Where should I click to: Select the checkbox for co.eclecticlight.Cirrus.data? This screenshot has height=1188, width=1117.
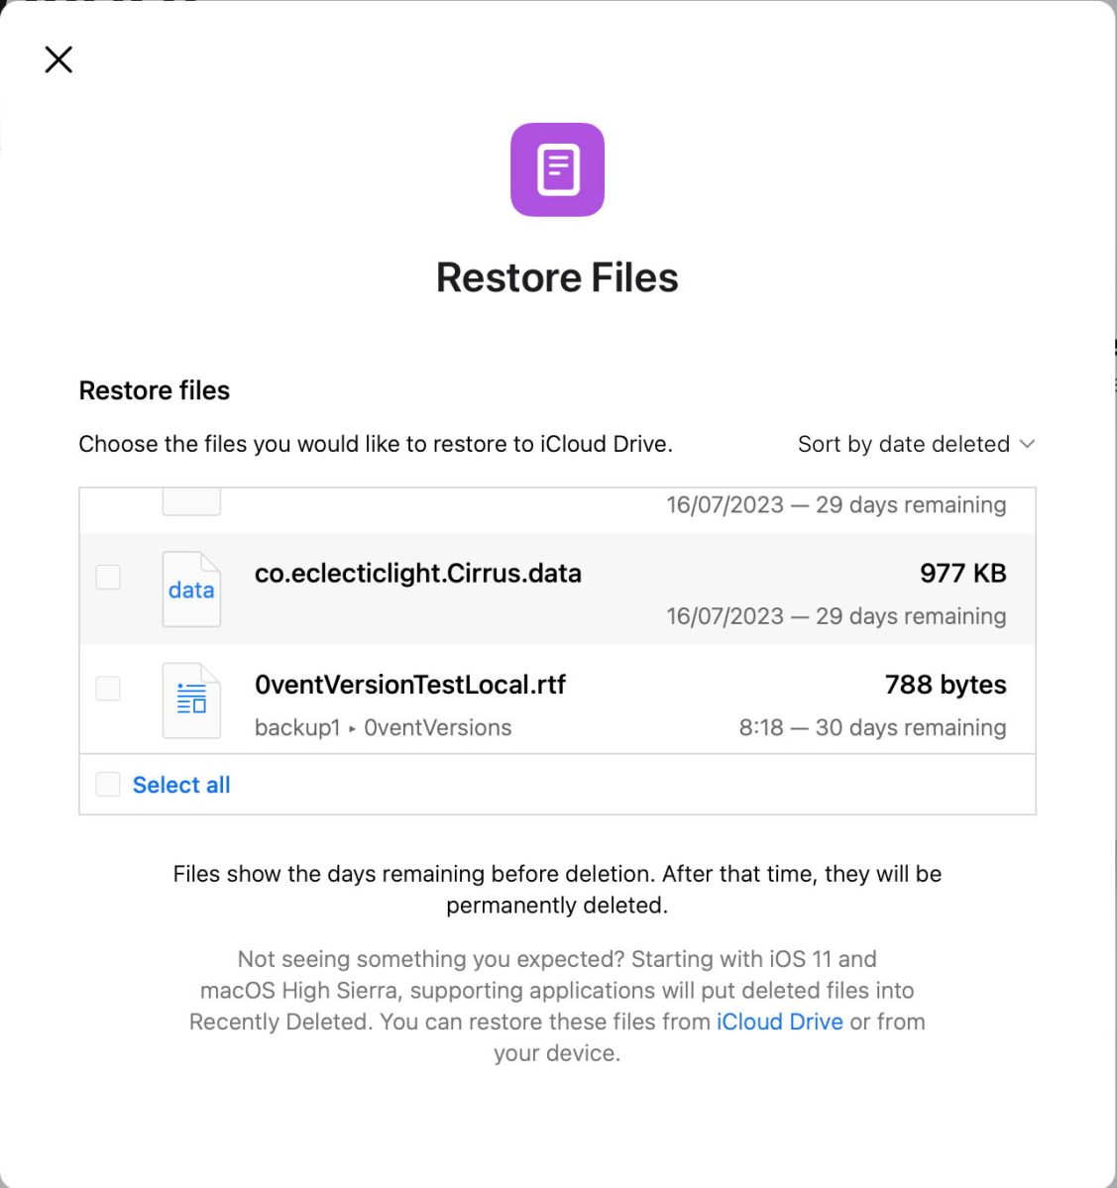point(107,577)
